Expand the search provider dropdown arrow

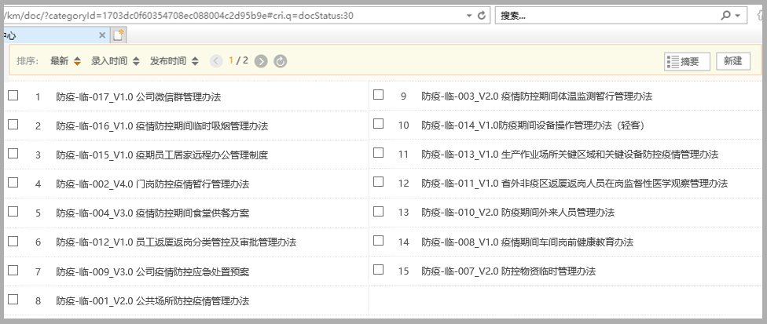coord(737,16)
